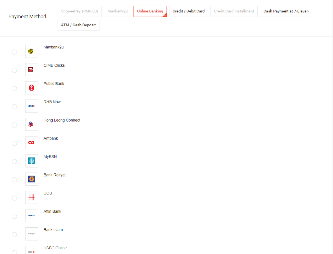This screenshot has height=254, width=333.
Task: Switch to ATM / Cash Deposit payment
Action: [78, 25]
